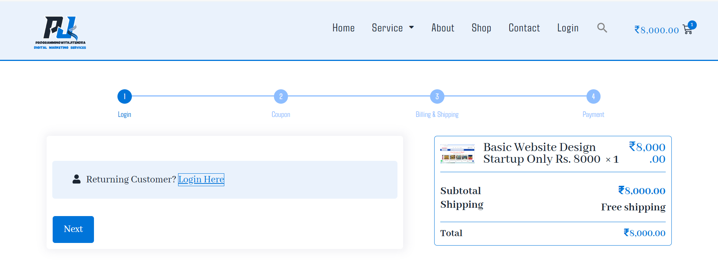The width and height of the screenshot is (718, 277).
Task: Select step 3 Billing & Shipping circle
Action: pyautogui.click(x=437, y=96)
